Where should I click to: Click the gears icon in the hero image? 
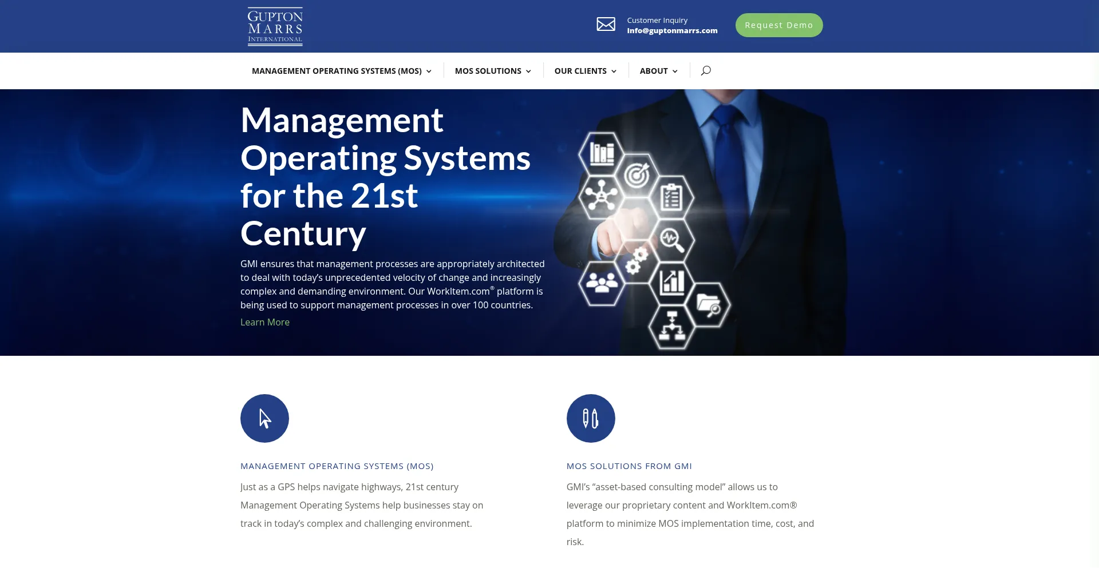pyautogui.click(x=637, y=260)
